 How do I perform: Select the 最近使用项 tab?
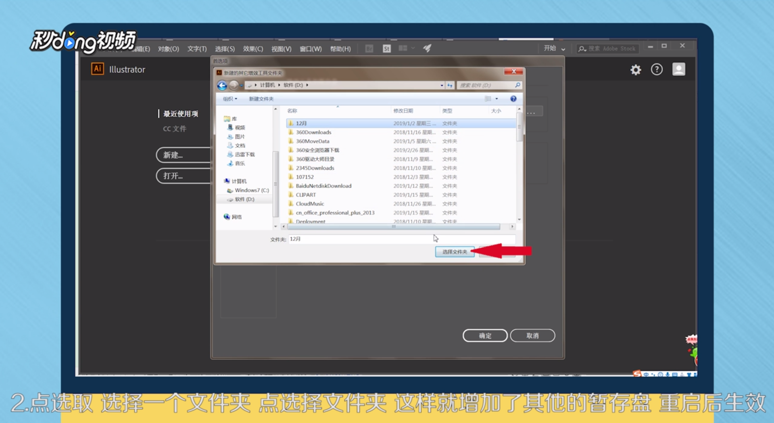(x=180, y=114)
